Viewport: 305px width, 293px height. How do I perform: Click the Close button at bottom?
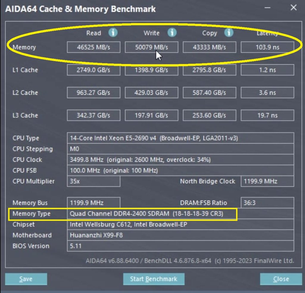(x=281, y=279)
